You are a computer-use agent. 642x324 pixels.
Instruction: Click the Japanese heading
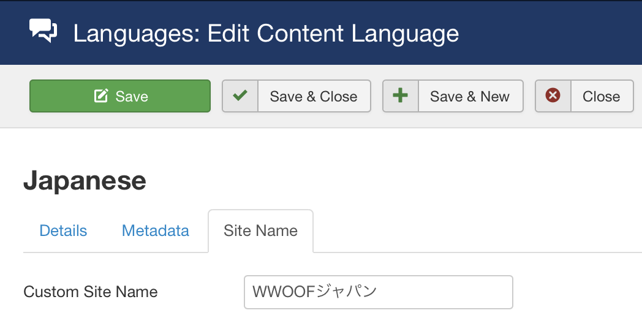[x=85, y=180]
